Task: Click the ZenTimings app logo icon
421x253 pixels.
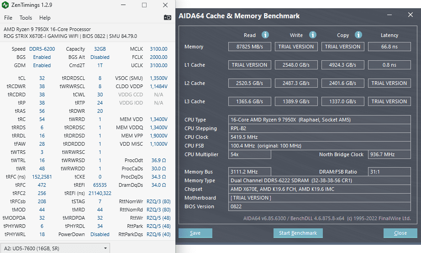Action: click(5, 5)
